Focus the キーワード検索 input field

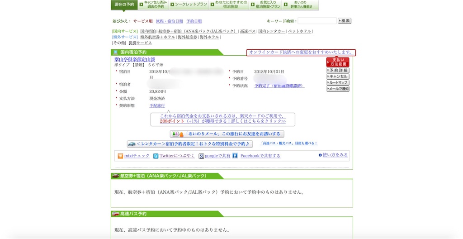[x=317, y=21]
